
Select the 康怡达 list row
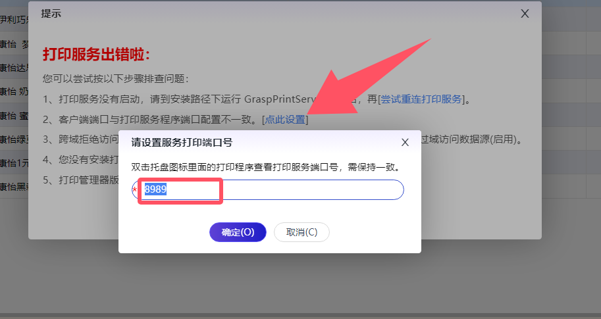(x=13, y=68)
